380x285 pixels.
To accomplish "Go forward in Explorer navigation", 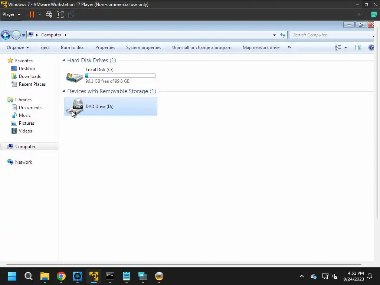I will click(16, 35).
